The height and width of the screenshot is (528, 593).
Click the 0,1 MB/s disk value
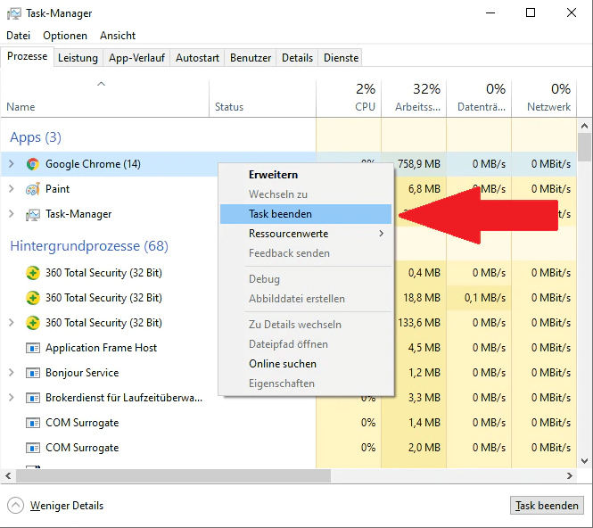[x=485, y=298]
